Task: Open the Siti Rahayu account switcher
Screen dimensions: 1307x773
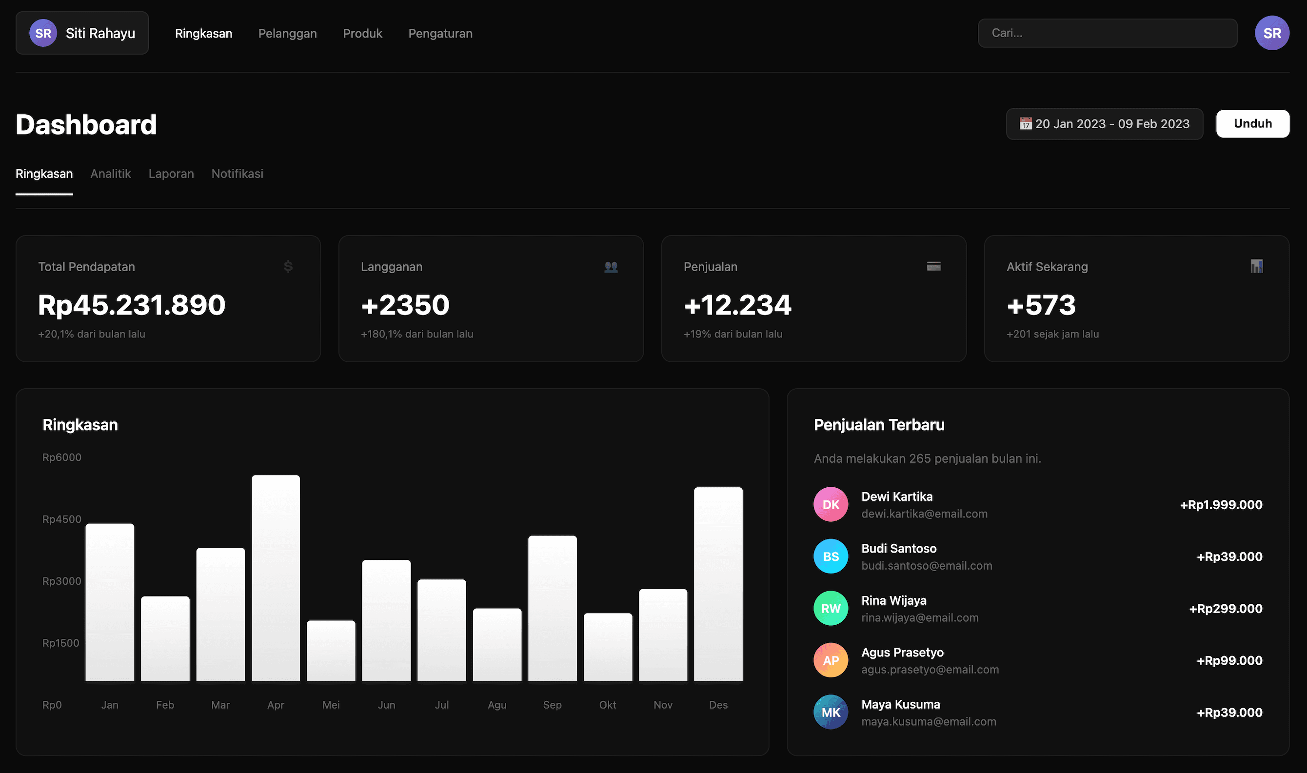Action: click(82, 32)
